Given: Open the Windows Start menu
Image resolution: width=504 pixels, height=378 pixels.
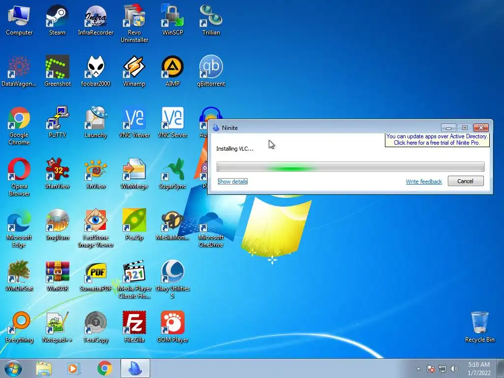Looking at the screenshot, I should click(13, 368).
